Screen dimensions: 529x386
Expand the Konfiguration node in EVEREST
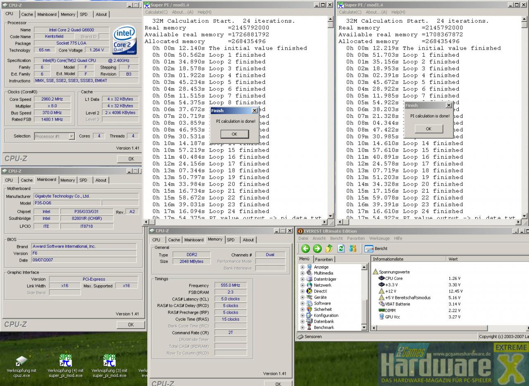tap(303, 315)
